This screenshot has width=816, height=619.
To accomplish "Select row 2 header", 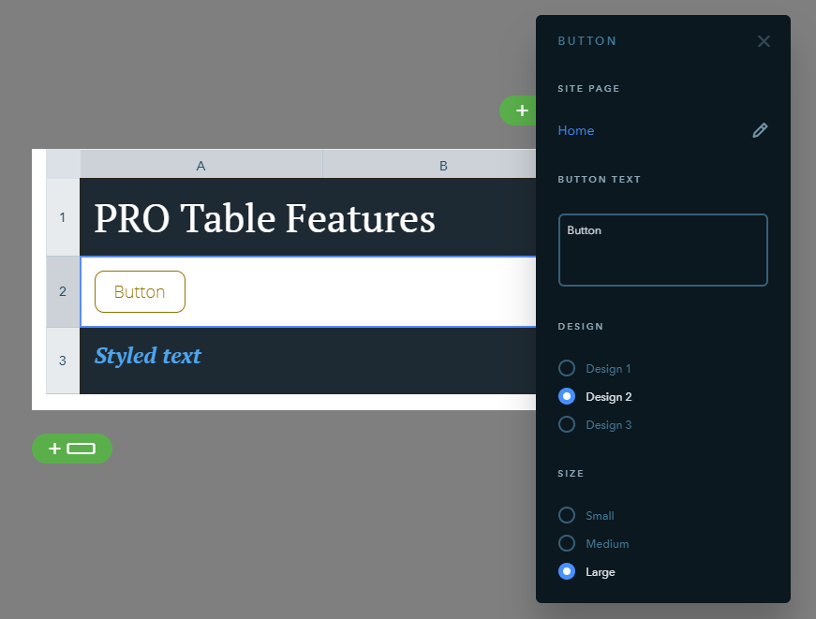I will 63,291.
